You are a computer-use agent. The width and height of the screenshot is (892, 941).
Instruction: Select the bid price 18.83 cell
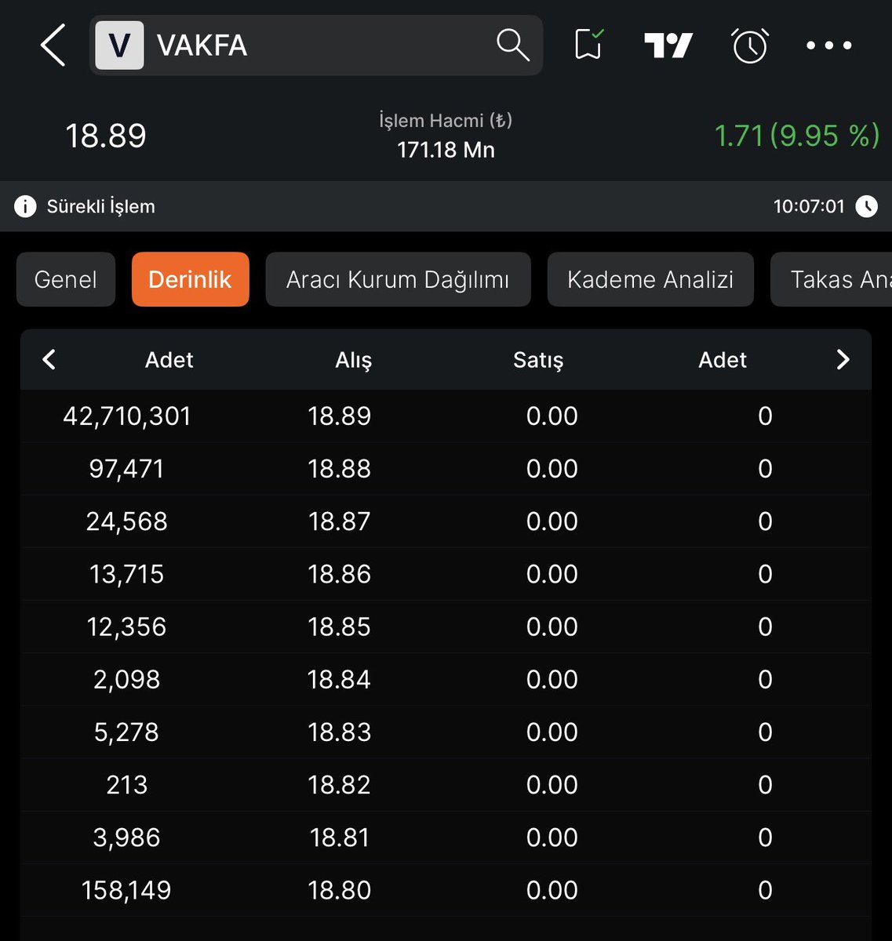click(339, 732)
